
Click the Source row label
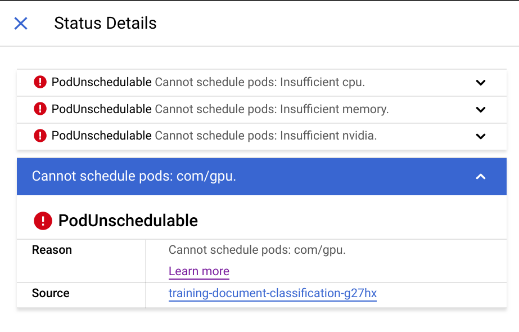(51, 293)
